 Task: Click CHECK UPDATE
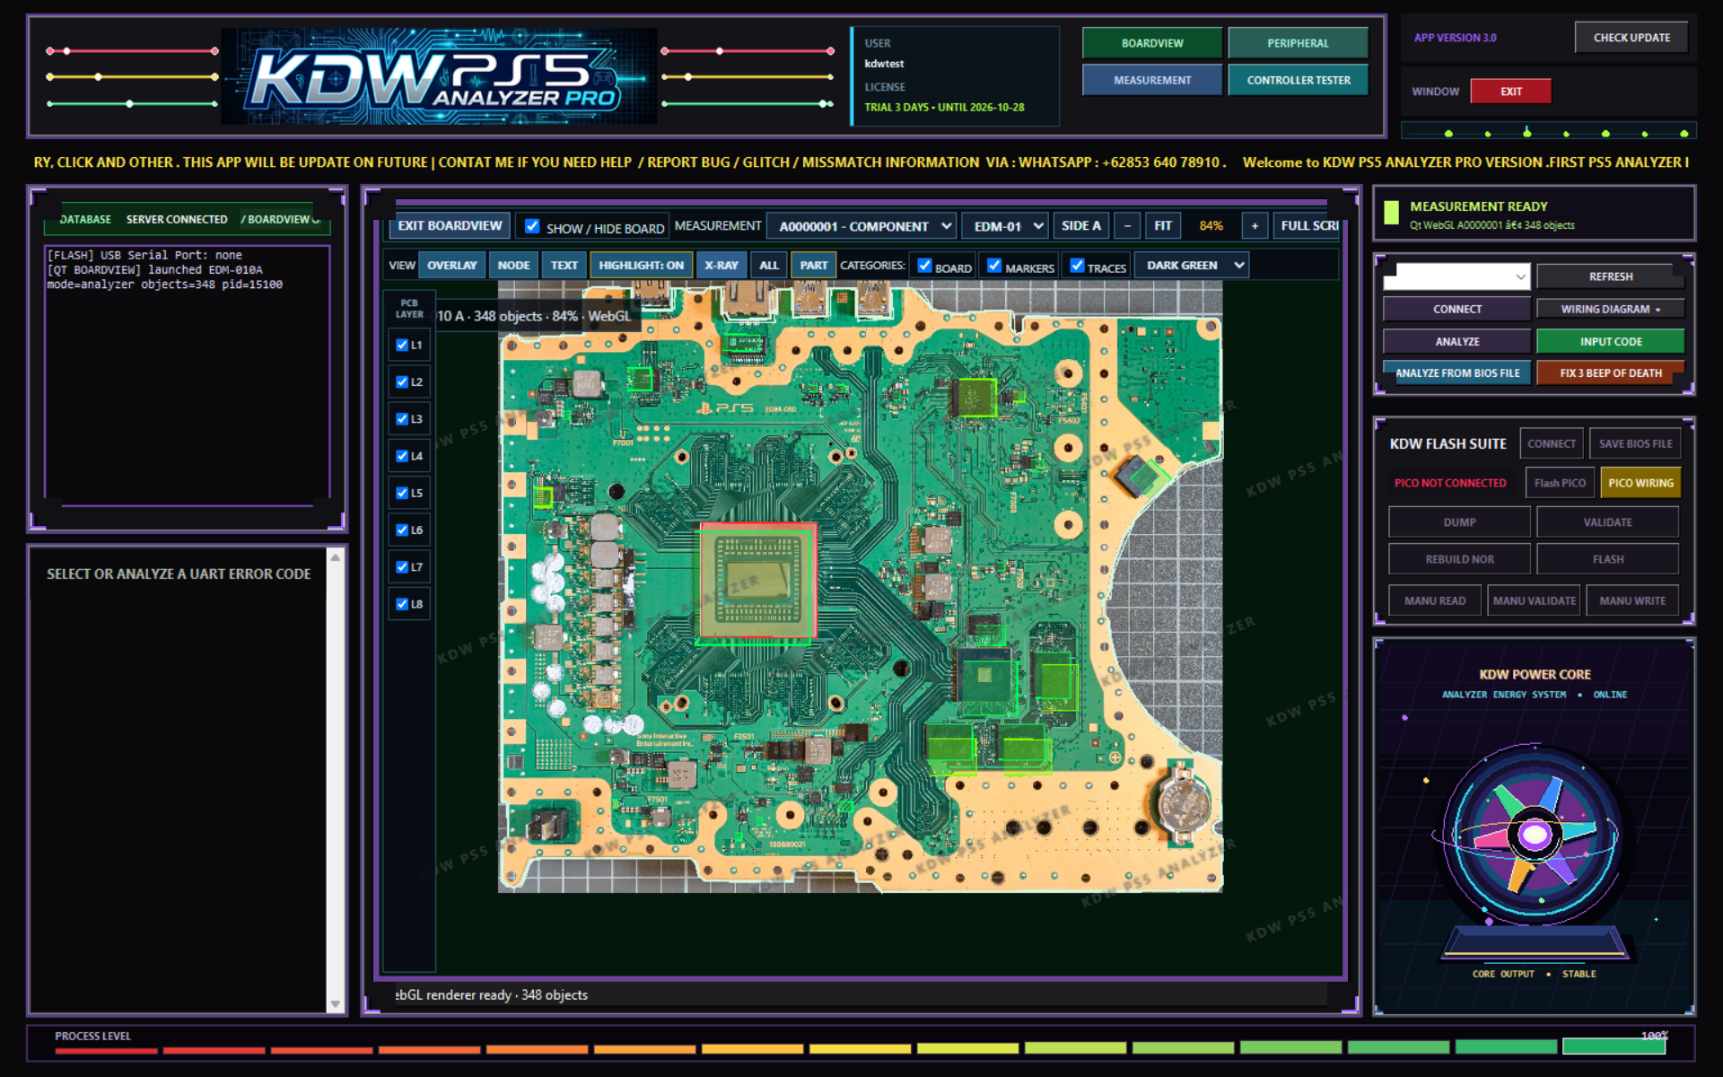[1631, 38]
